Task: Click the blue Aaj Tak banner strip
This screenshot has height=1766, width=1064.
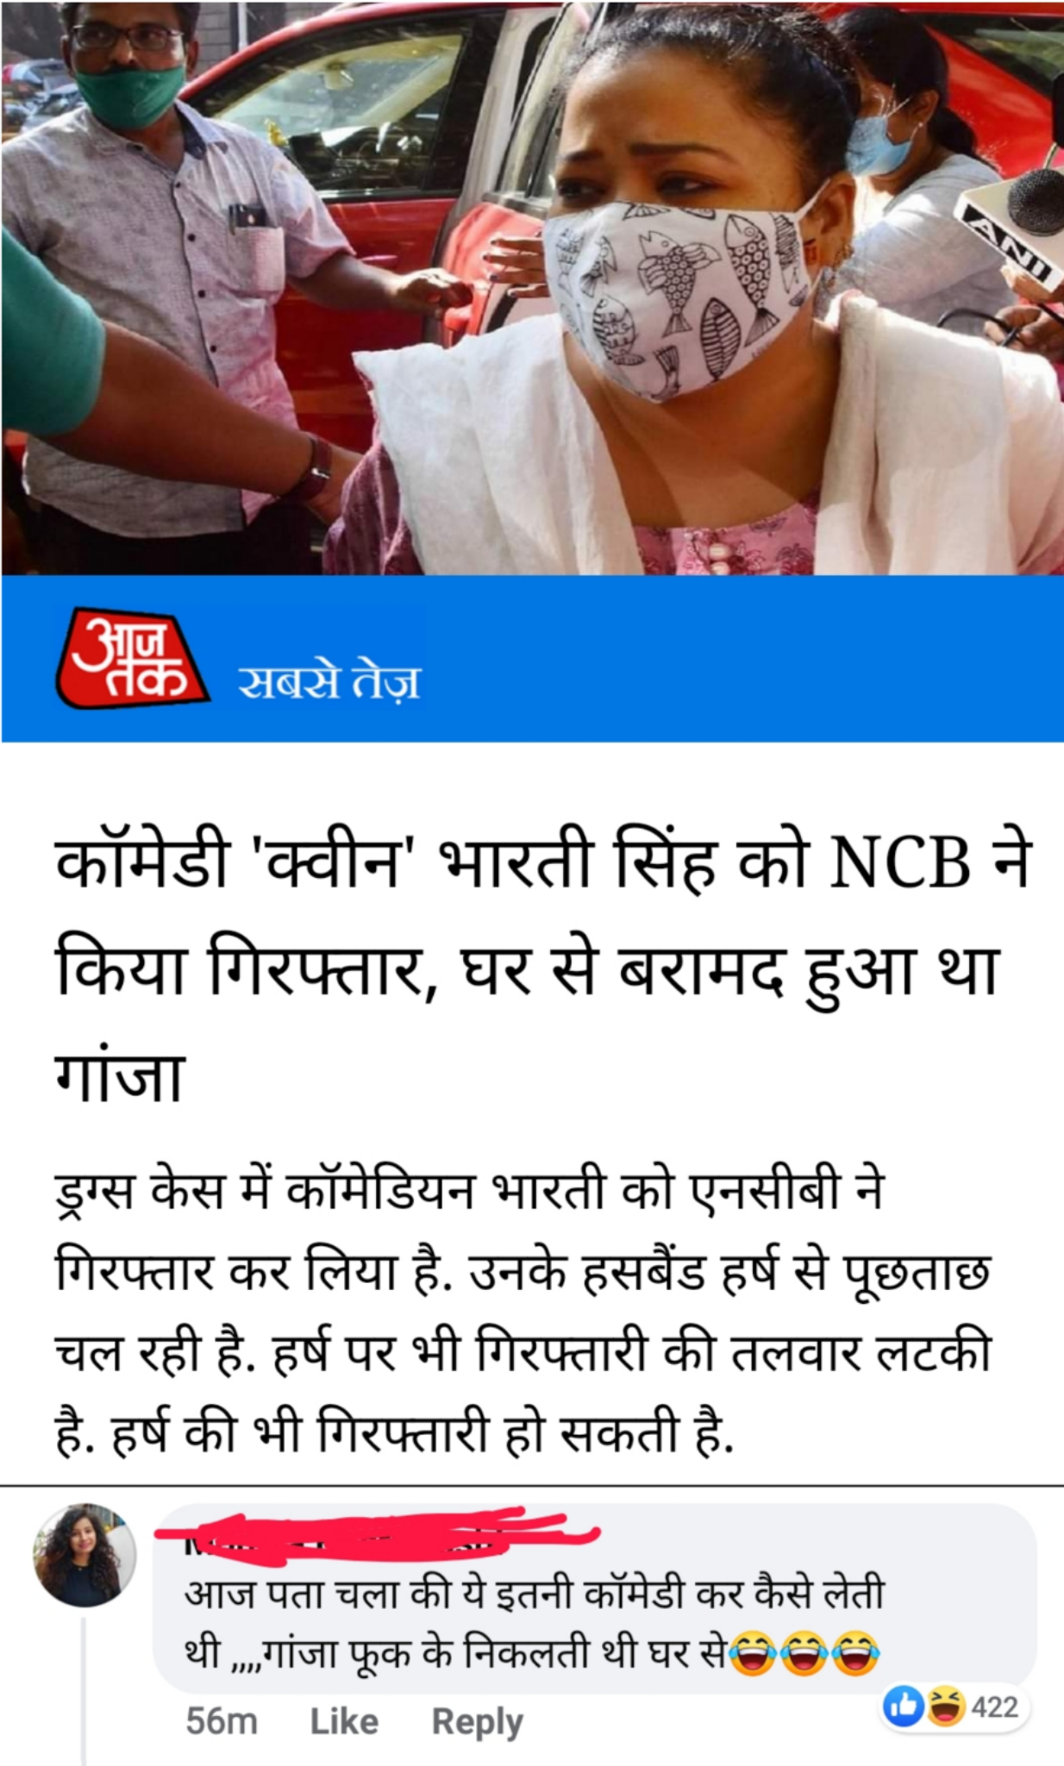Action: 532,658
